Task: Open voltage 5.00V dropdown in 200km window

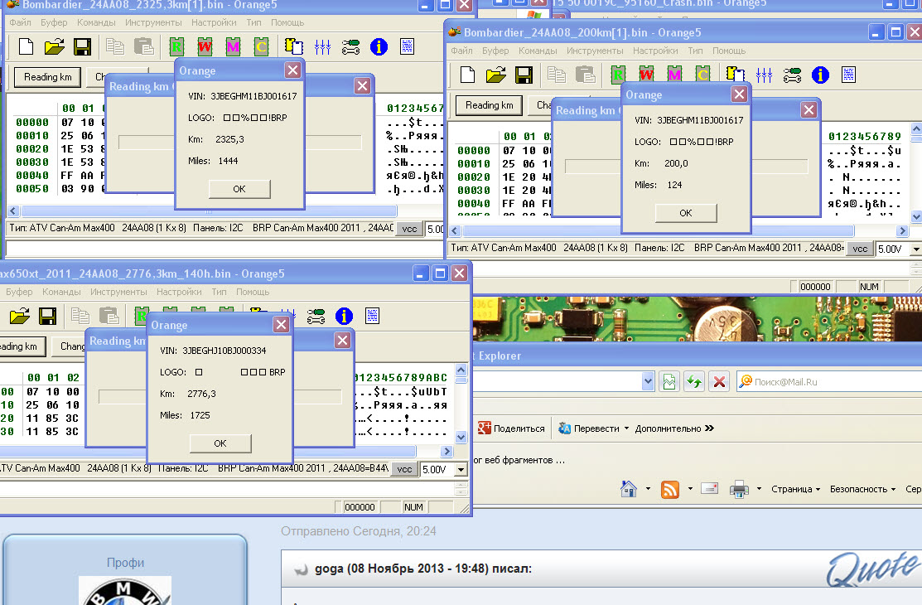Action: 916,249
